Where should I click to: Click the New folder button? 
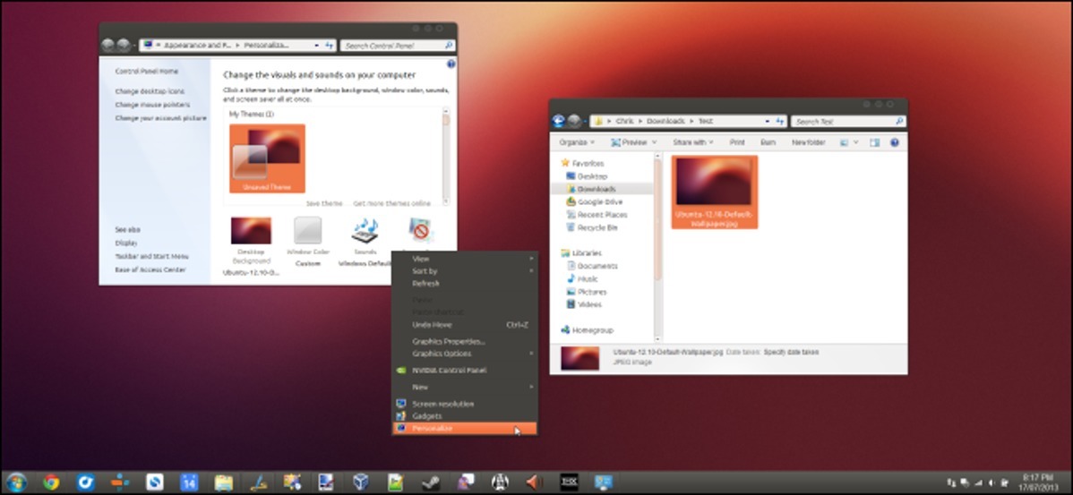808,142
